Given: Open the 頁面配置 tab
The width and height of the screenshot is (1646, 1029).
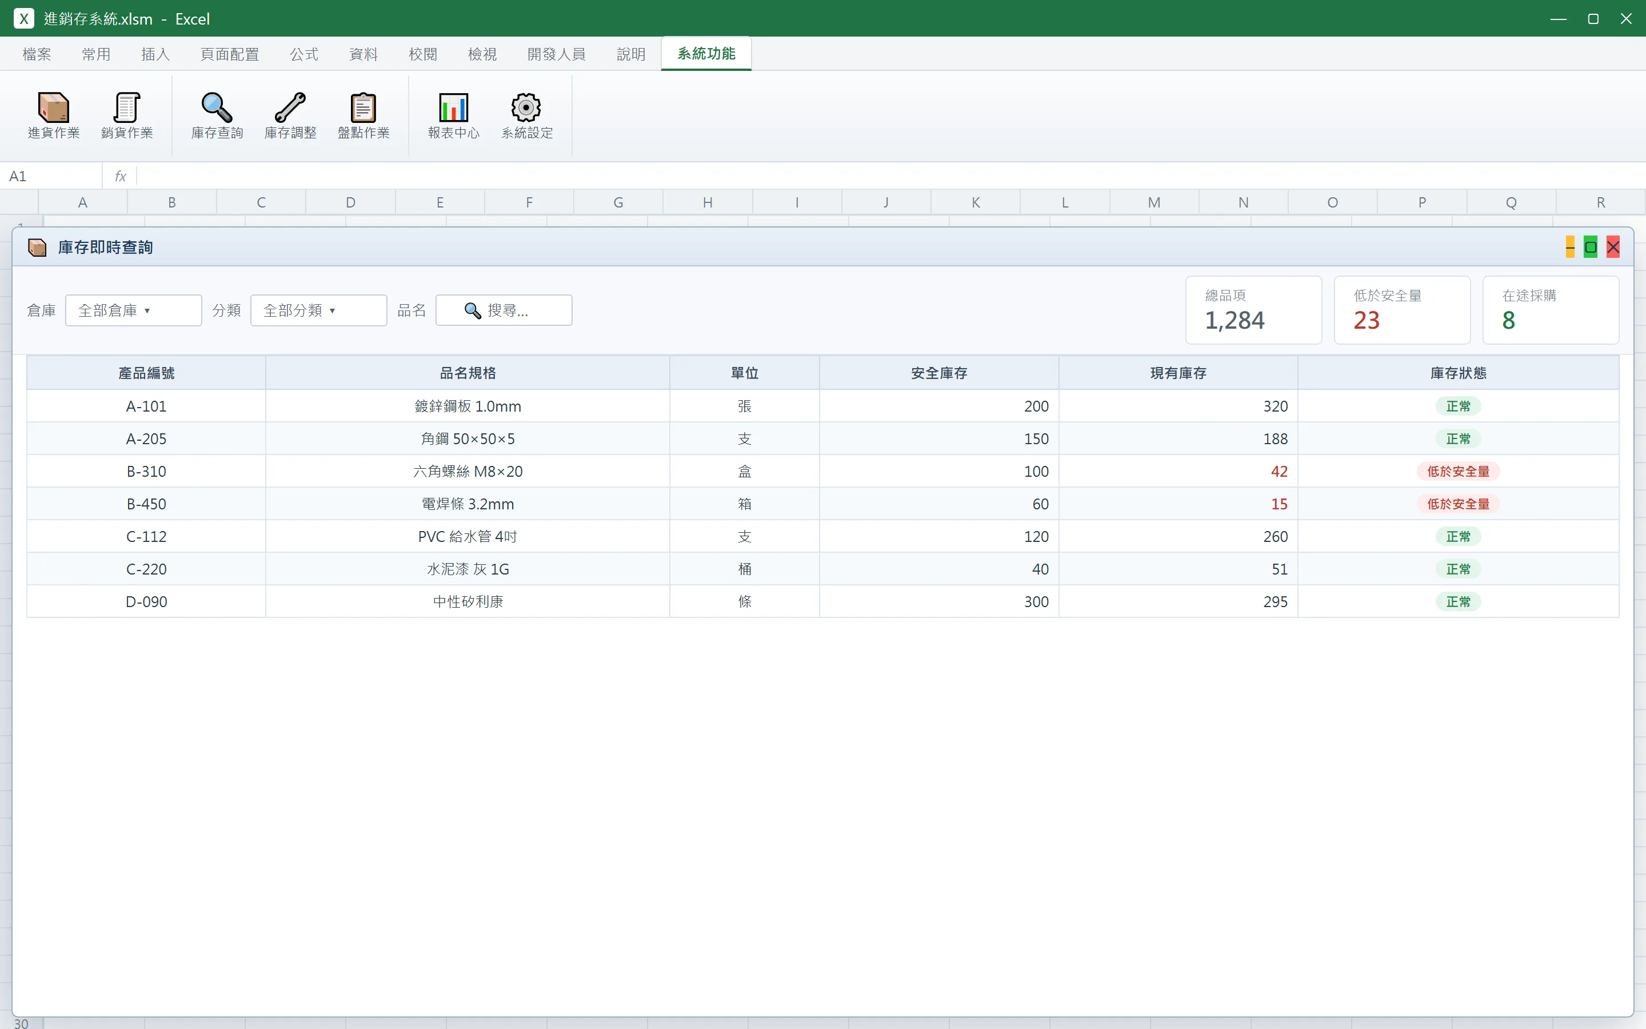Looking at the screenshot, I should pyautogui.click(x=230, y=54).
